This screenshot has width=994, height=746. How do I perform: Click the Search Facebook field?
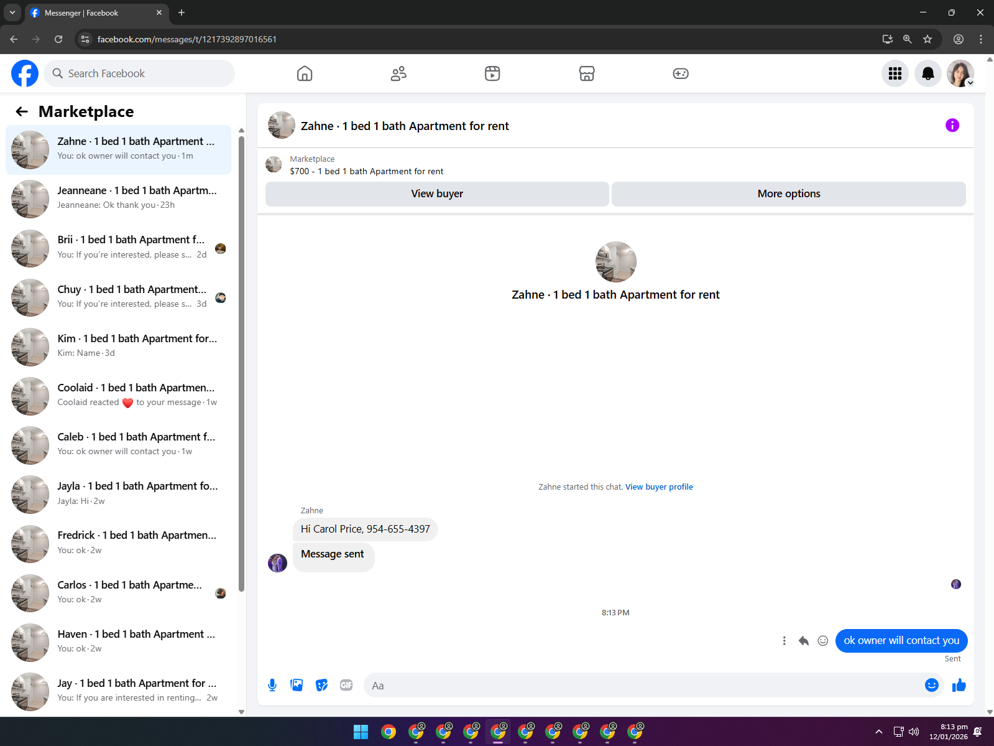(139, 73)
